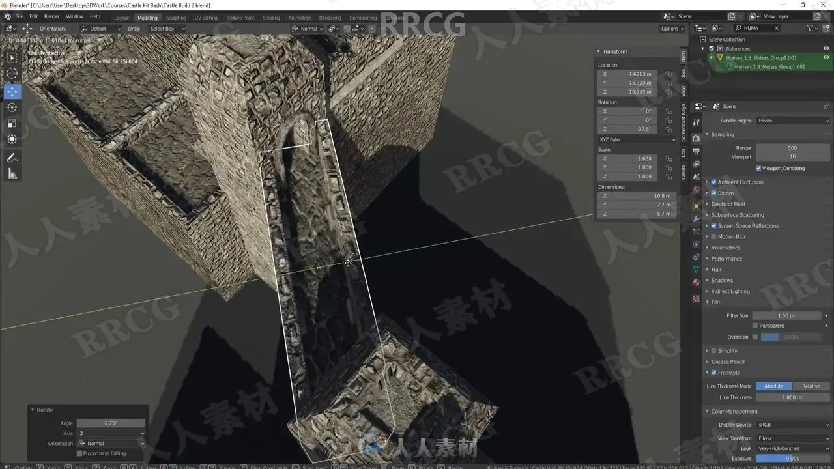Expand the Volumetrics panel
This screenshot has height=469, width=834.
click(725, 248)
